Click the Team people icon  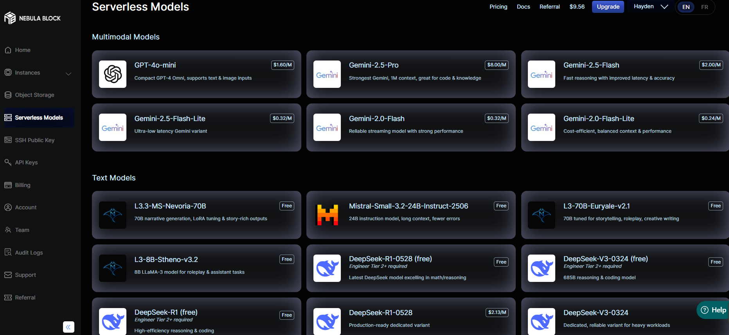pos(8,230)
